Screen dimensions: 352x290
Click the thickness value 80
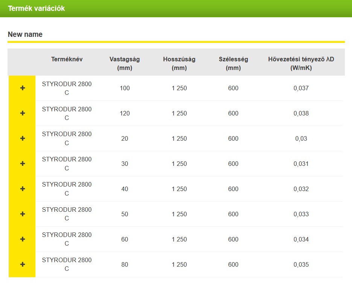coord(125,264)
